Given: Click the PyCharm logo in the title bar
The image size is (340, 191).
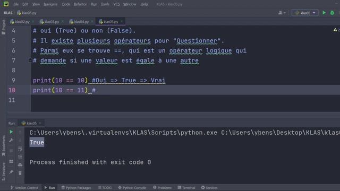Looking at the screenshot, I should (6, 4).
